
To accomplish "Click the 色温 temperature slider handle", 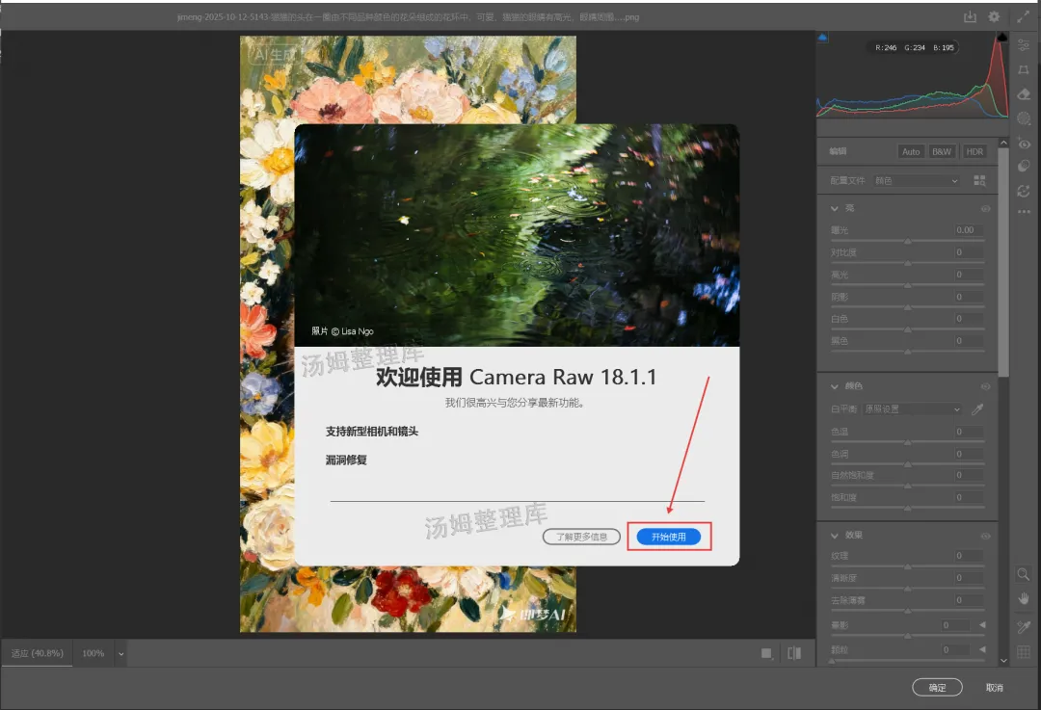I will tap(908, 442).
